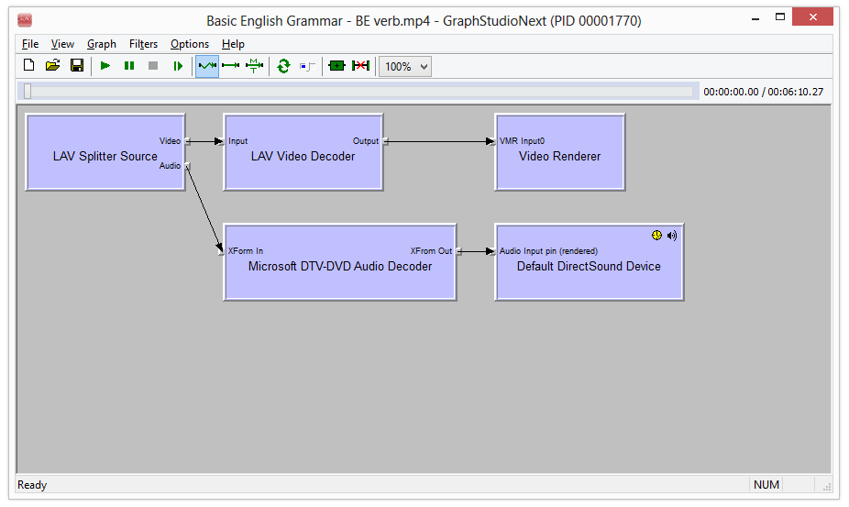Click the Video output pin on LAV Splitter
The height and width of the screenshot is (507, 849).
coord(187,141)
